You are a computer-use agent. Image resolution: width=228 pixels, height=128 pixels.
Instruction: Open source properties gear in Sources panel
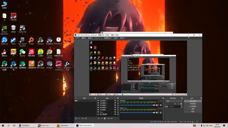(105, 118)
